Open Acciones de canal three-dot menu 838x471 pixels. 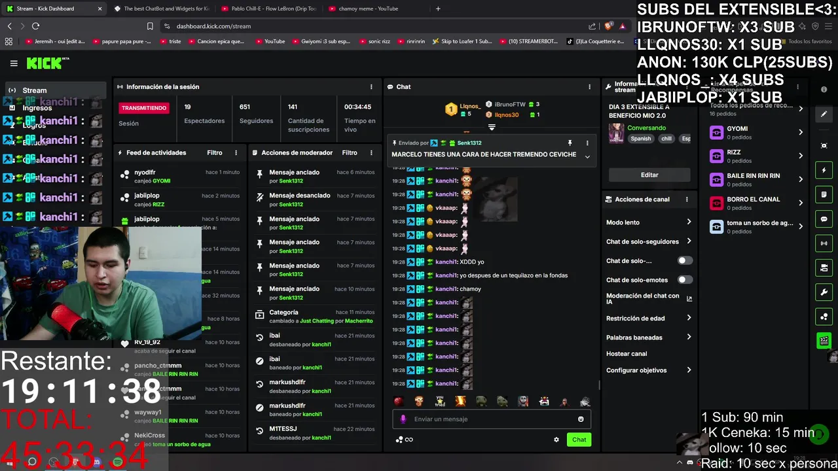point(687,200)
